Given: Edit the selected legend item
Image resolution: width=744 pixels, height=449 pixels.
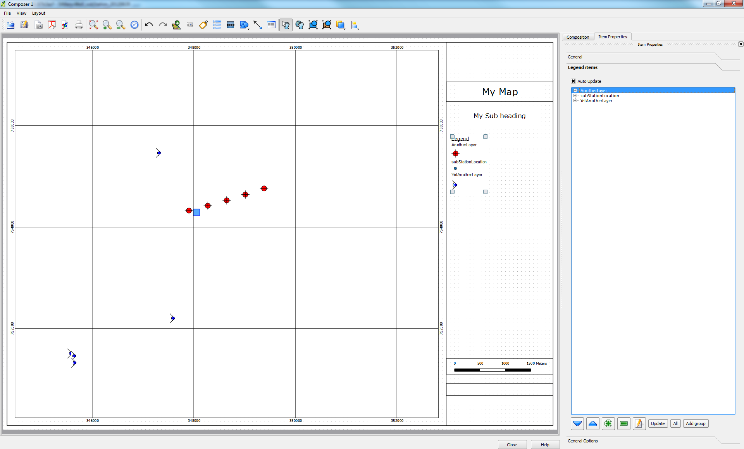Looking at the screenshot, I should 639,423.
